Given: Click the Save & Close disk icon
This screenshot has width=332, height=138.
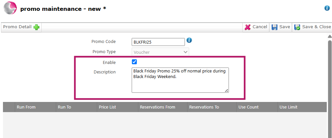Looking at the screenshot, I should (297, 27).
